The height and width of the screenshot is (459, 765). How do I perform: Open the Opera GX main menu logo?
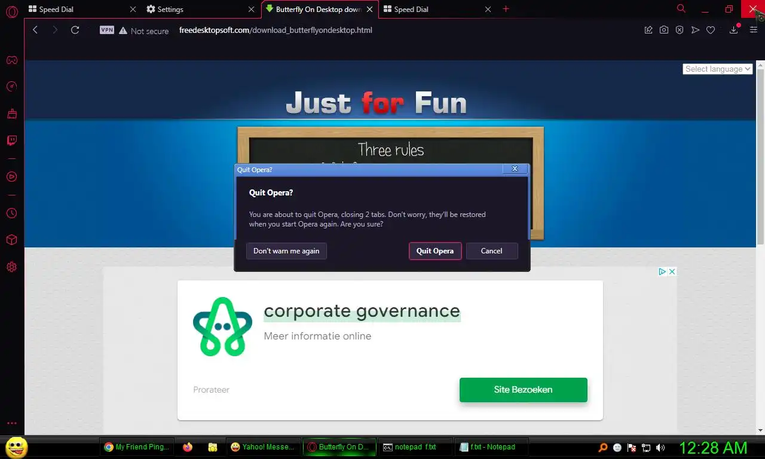pos(11,11)
